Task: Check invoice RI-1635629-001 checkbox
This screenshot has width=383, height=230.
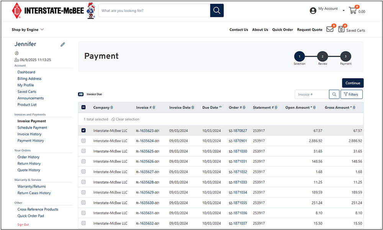Action: 83,192
